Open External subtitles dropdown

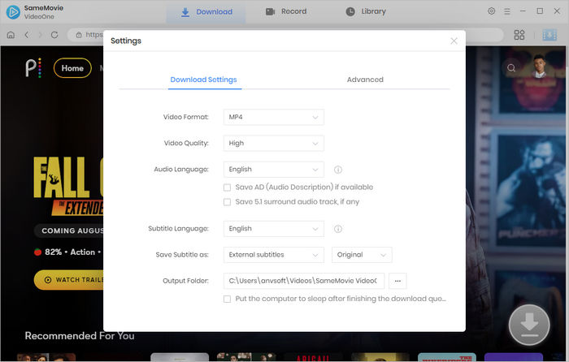click(274, 255)
